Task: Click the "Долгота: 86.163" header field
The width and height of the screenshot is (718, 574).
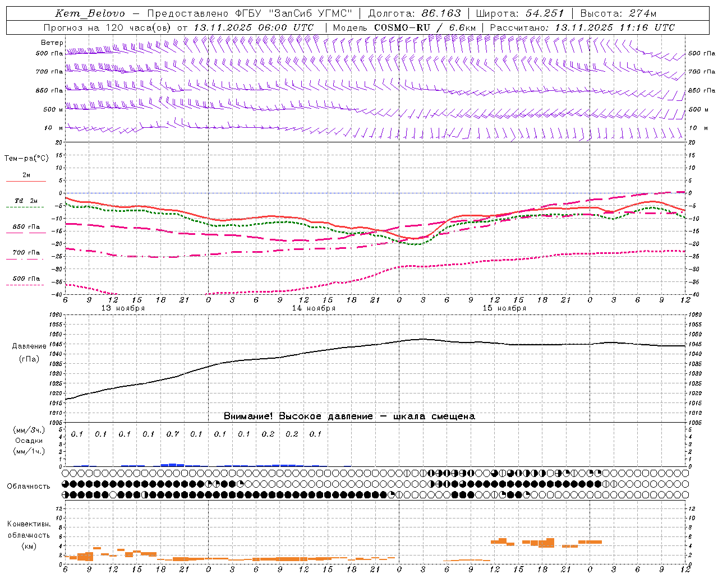Action: click(x=415, y=13)
